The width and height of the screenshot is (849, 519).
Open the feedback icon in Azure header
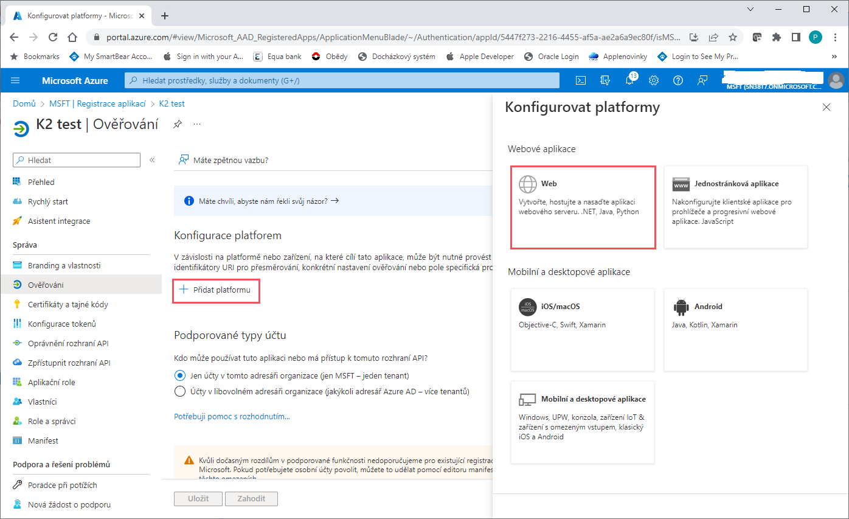[702, 80]
